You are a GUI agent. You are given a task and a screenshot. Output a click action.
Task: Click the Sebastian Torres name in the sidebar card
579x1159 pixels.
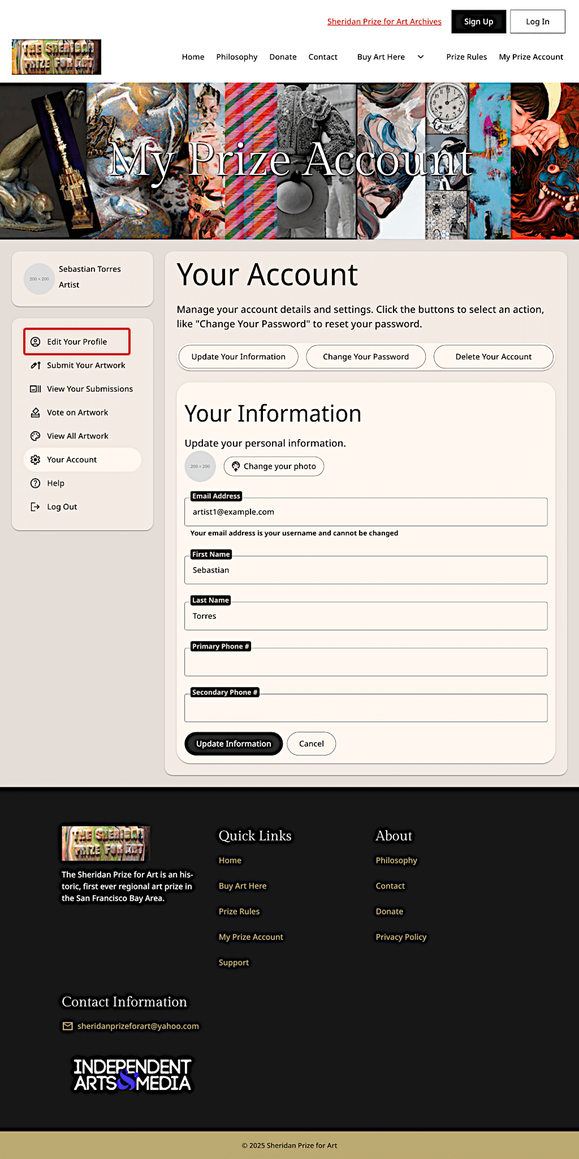pyautogui.click(x=90, y=269)
